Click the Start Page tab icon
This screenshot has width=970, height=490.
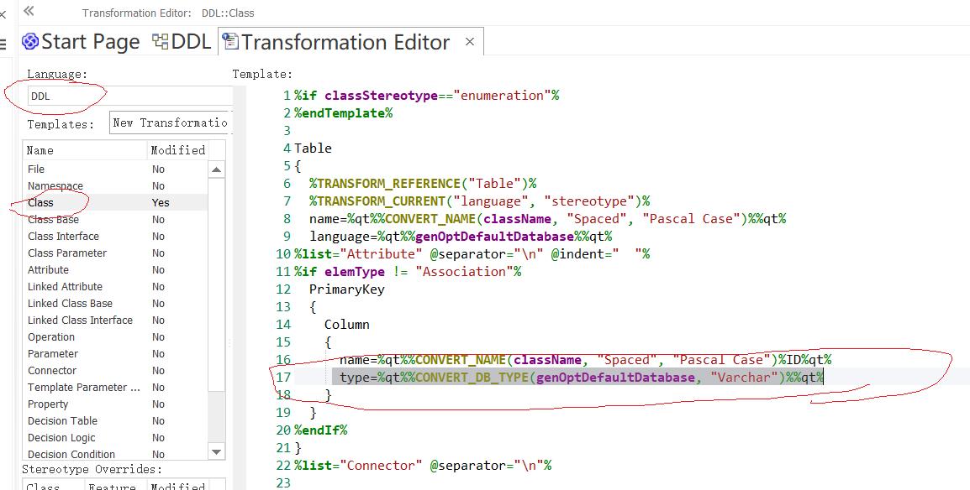[29, 42]
